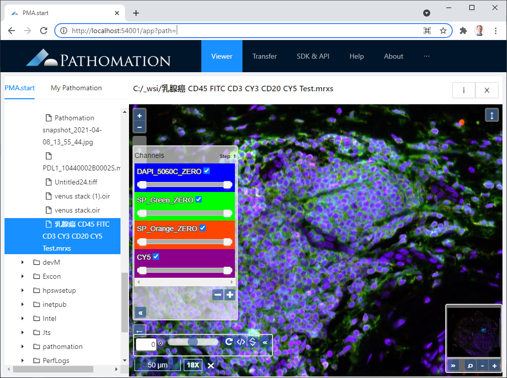
Task: Click the rotation slider handle
Action: point(193,342)
